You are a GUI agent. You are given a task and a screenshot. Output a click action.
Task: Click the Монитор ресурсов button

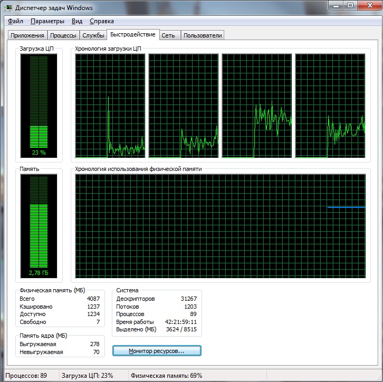coord(157,351)
